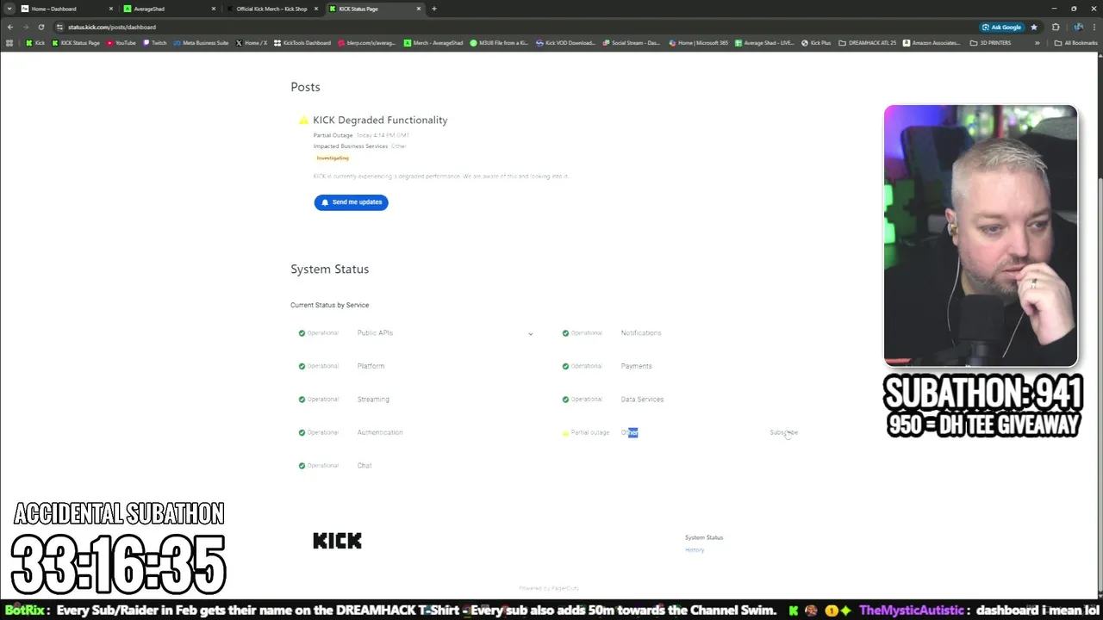Click the Ask Google button

coord(1002,27)
